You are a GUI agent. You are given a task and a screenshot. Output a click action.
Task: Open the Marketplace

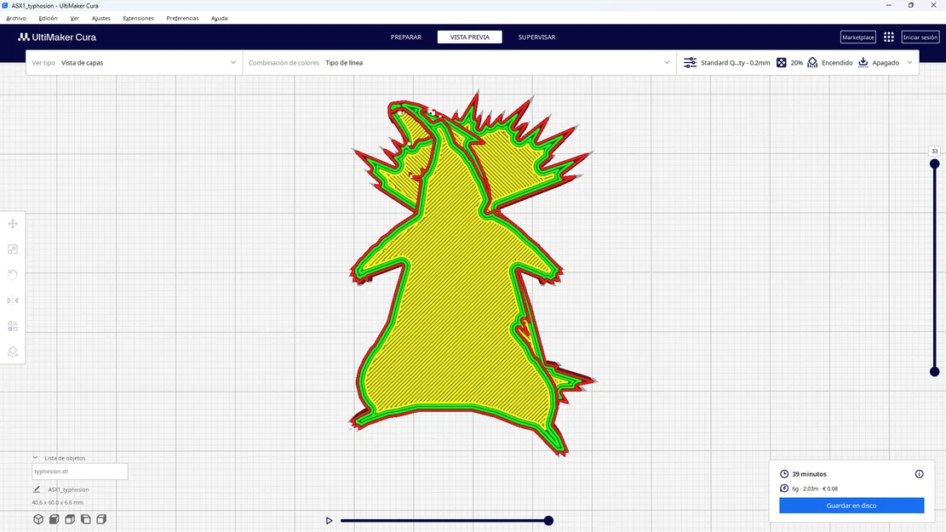[857, 37]
